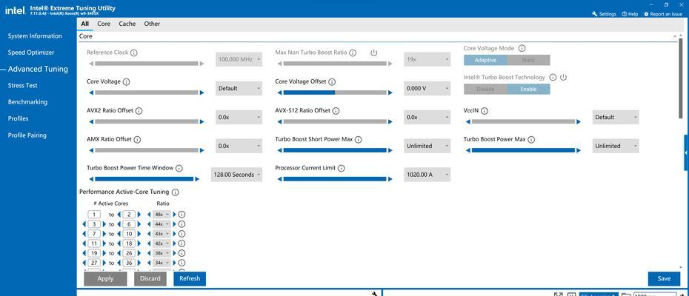Select Enable for Intel Turbo Boost Technology
Screen dimensions: 689x296
(x=529, y=89)
